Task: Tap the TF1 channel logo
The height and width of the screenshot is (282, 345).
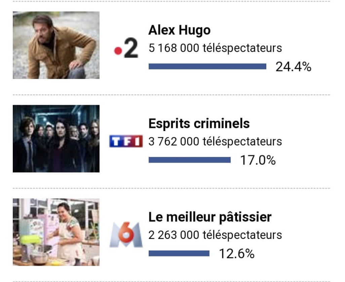Action: coord(126,142)
